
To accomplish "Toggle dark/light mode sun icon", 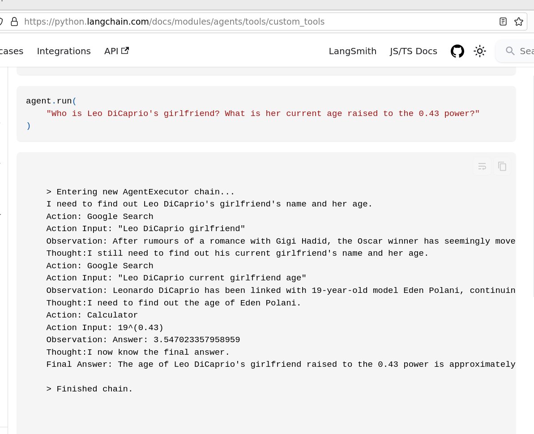I will pyautogui.click(x=479, y=51).
